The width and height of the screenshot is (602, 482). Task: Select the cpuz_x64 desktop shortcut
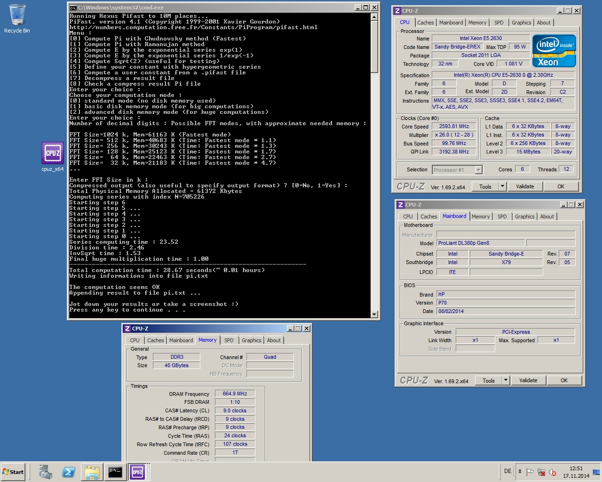(52, 157)
